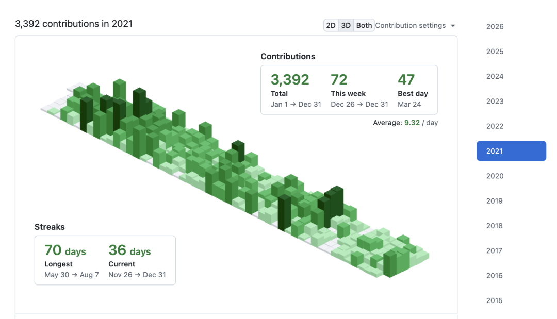The height and width of the screenshot is (319, 557).
Task: Switch to the 2D contribution view
Action: coord(331,26)
